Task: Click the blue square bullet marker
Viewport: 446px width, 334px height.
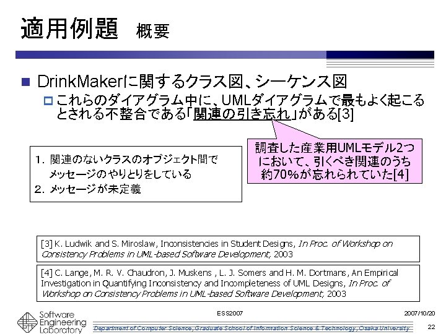Action: 25,82
